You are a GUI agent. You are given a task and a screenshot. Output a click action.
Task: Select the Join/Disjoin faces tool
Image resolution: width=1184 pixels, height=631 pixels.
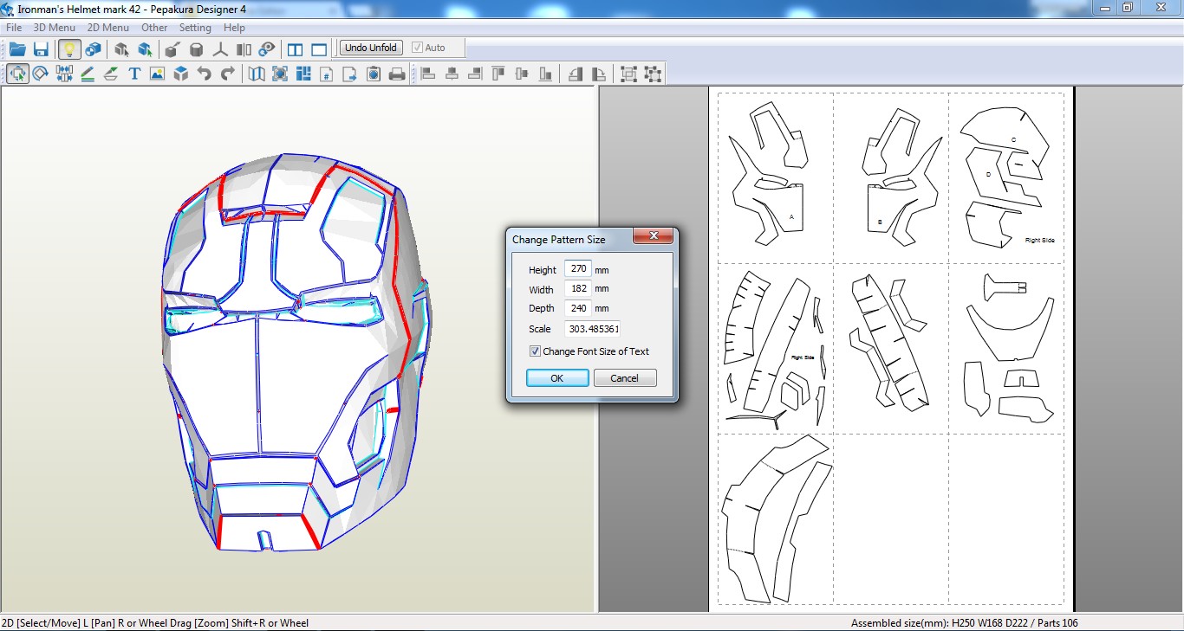coord(64,74)
